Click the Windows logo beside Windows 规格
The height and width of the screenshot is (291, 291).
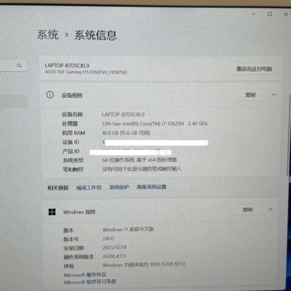click(52, 212)
